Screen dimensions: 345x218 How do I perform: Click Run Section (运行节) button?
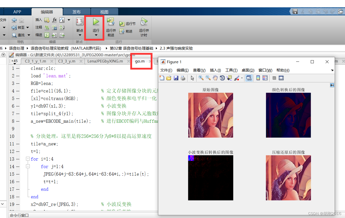[x=128, y=24]
